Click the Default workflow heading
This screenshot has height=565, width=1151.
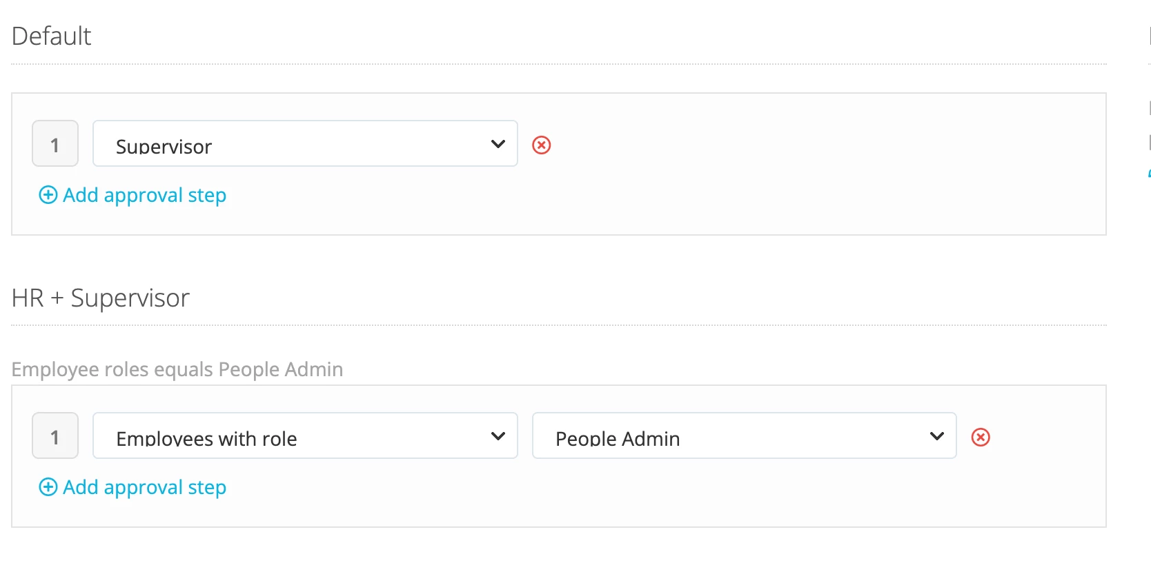(x=52, y=36)
